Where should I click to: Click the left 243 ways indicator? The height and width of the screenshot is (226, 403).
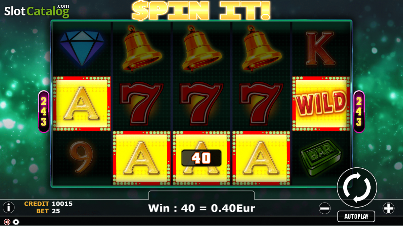(44, 111)
